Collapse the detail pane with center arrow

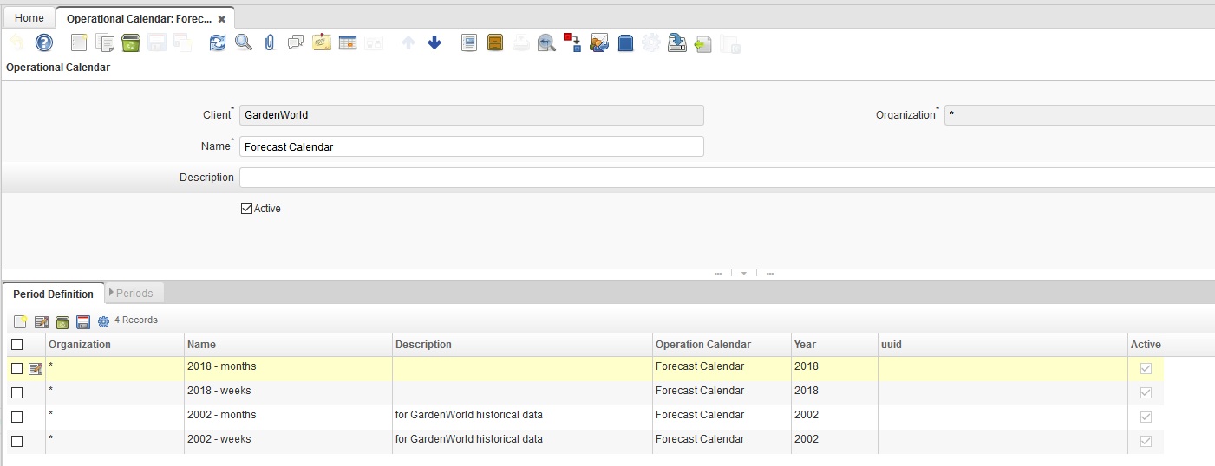pyautogui.click(x=743, y=274)
